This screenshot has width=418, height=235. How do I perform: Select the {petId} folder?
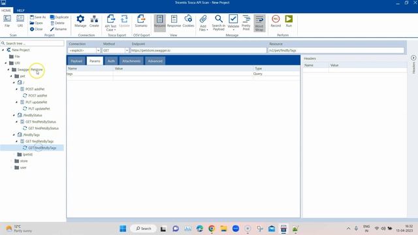coord(25,155)
